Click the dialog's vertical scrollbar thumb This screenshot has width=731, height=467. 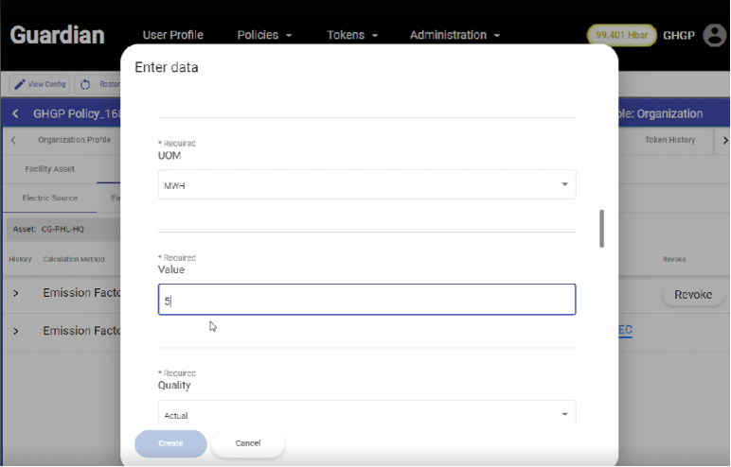(601, 228)
